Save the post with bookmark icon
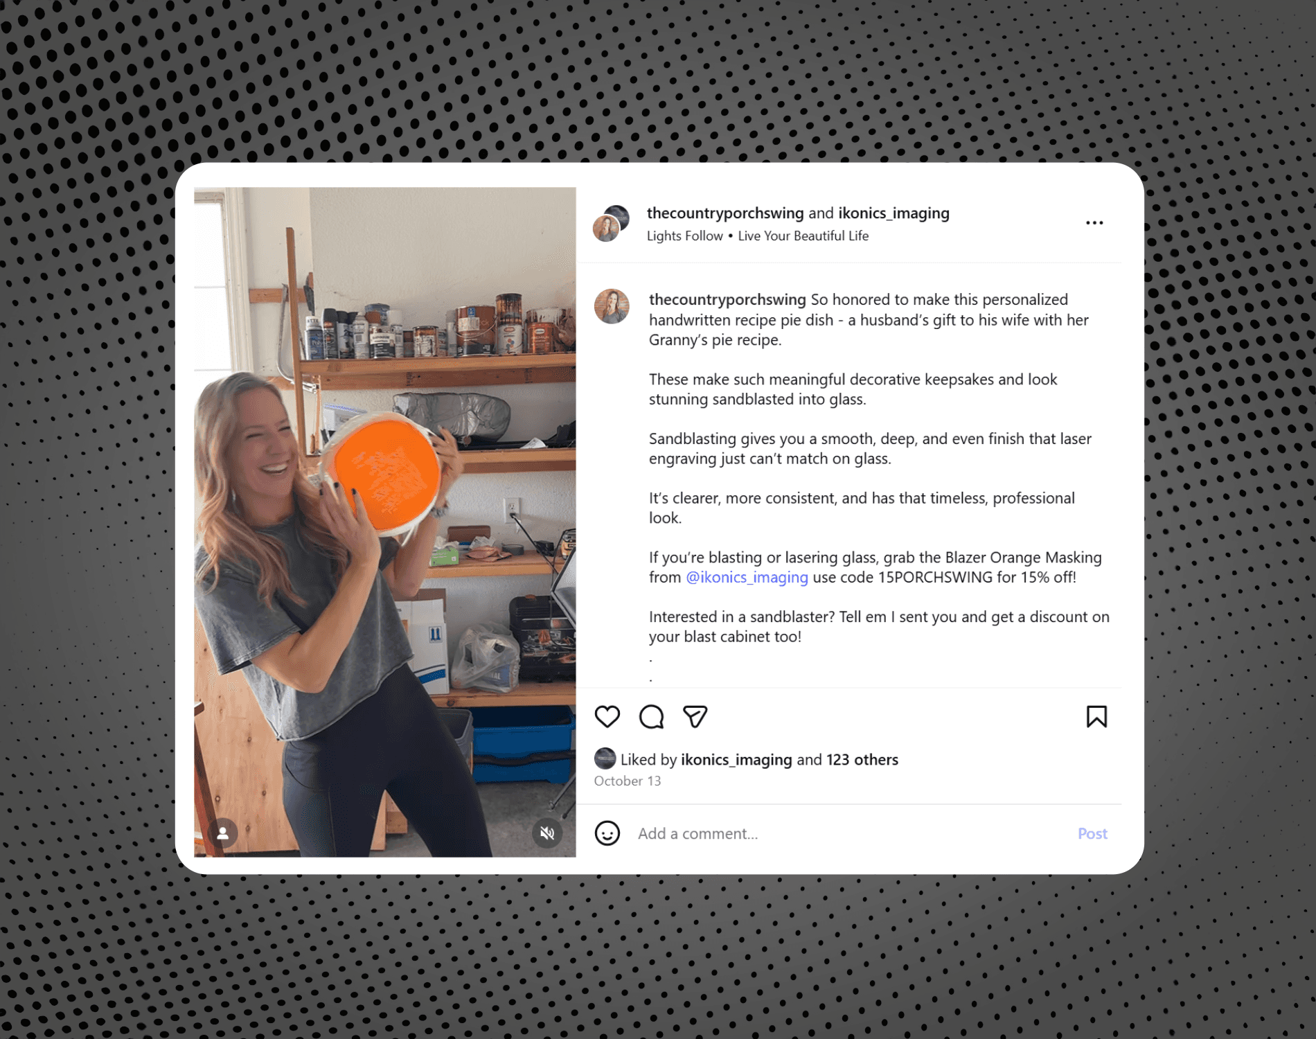This screenshot has width=1316, height=1039. click(x=1096, y=716)
